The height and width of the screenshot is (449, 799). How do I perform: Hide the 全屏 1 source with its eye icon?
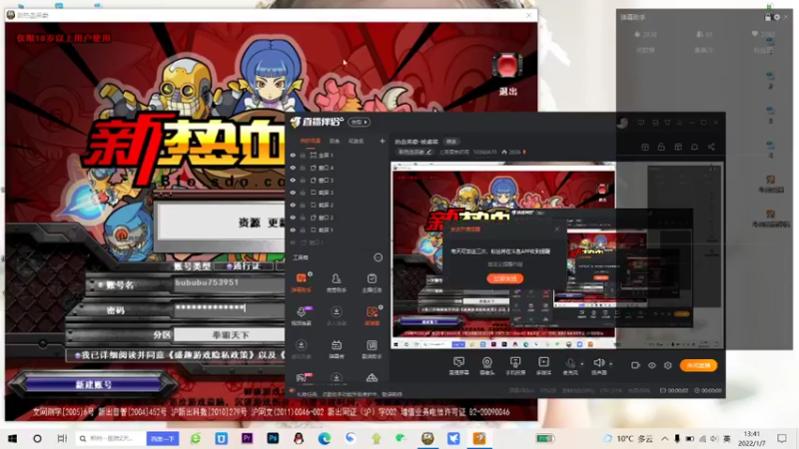pyautogui.click(x=293, y=156)
